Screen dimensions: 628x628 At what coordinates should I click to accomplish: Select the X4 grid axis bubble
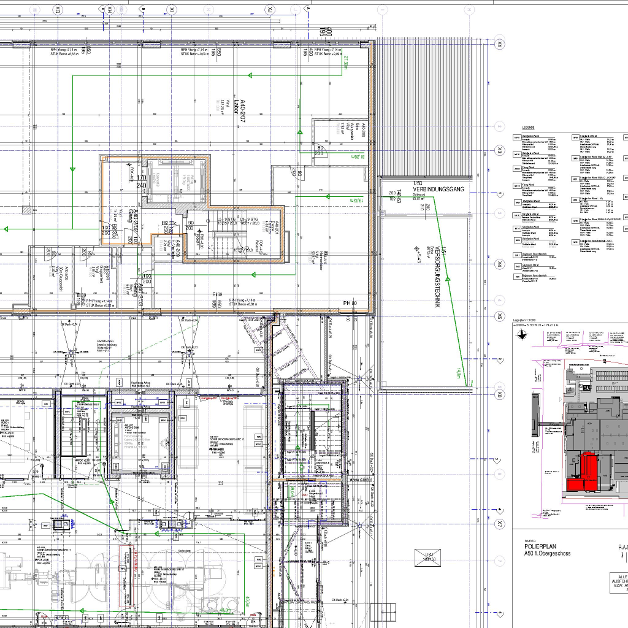500,264
